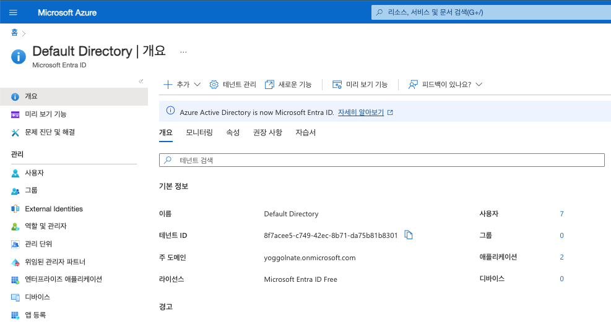The image size is (611, 322).
Task: Switch to the 속성 tab
Action: 233,133
